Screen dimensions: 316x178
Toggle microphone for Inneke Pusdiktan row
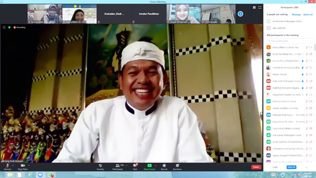tap(307, 108)
